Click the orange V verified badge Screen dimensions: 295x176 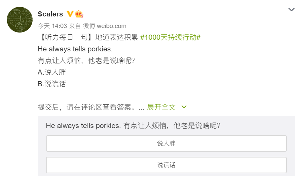[70, 14]
